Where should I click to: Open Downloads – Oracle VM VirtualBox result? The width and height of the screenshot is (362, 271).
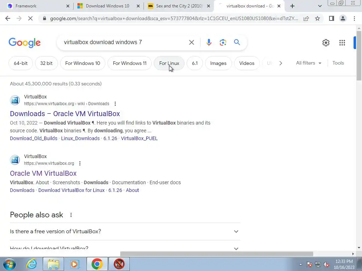(65, 114)
